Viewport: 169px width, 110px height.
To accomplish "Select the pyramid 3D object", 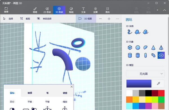I will point(161,47).
